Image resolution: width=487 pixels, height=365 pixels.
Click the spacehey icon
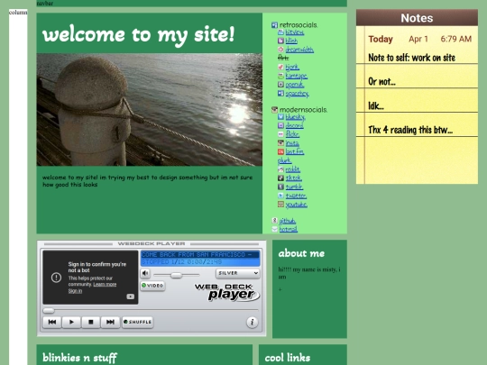click(280, 93)
